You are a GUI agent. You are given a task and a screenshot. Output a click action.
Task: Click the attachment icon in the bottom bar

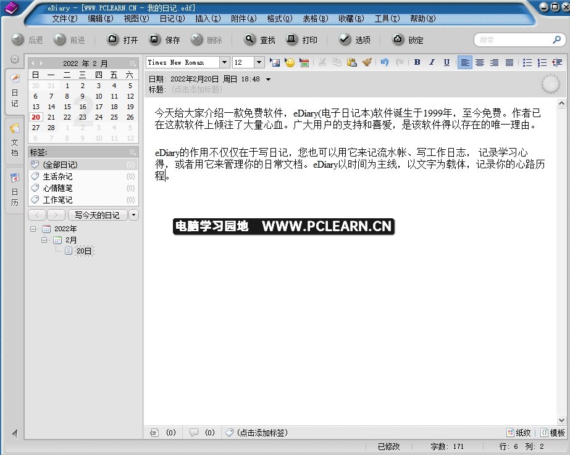[x=154, y=433]
